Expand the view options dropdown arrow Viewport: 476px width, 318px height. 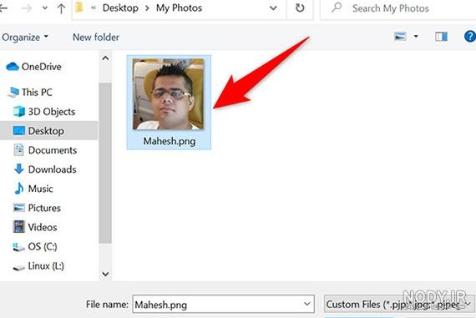coord(416,37)
